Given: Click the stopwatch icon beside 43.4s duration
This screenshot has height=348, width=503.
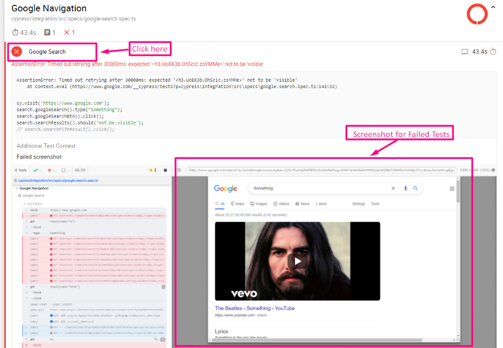Looking at the screenshot, I should pos(493,52).
